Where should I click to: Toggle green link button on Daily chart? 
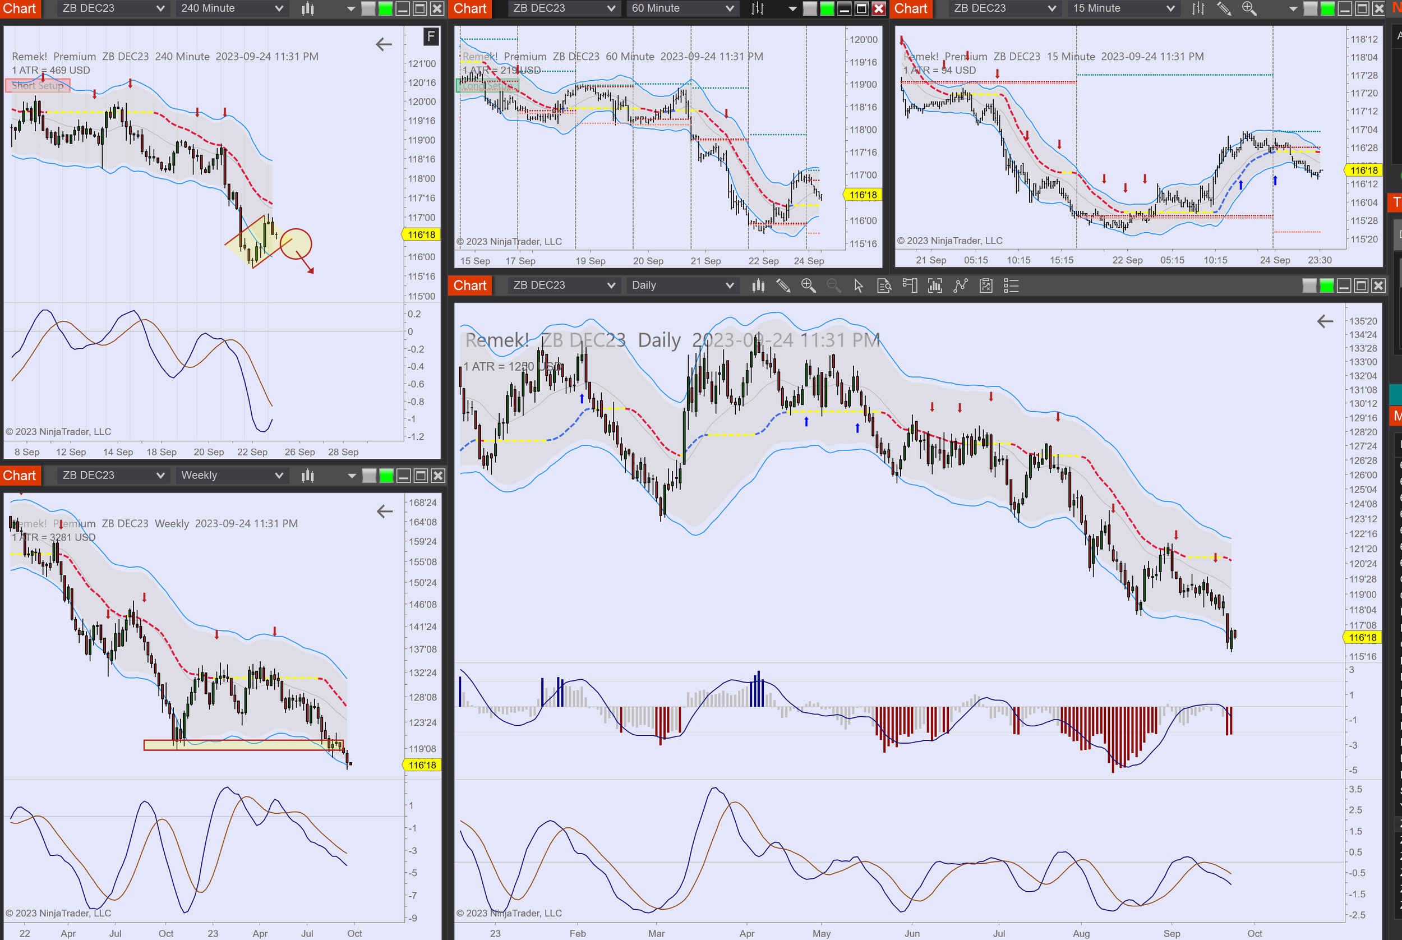tap(1326, 286)
